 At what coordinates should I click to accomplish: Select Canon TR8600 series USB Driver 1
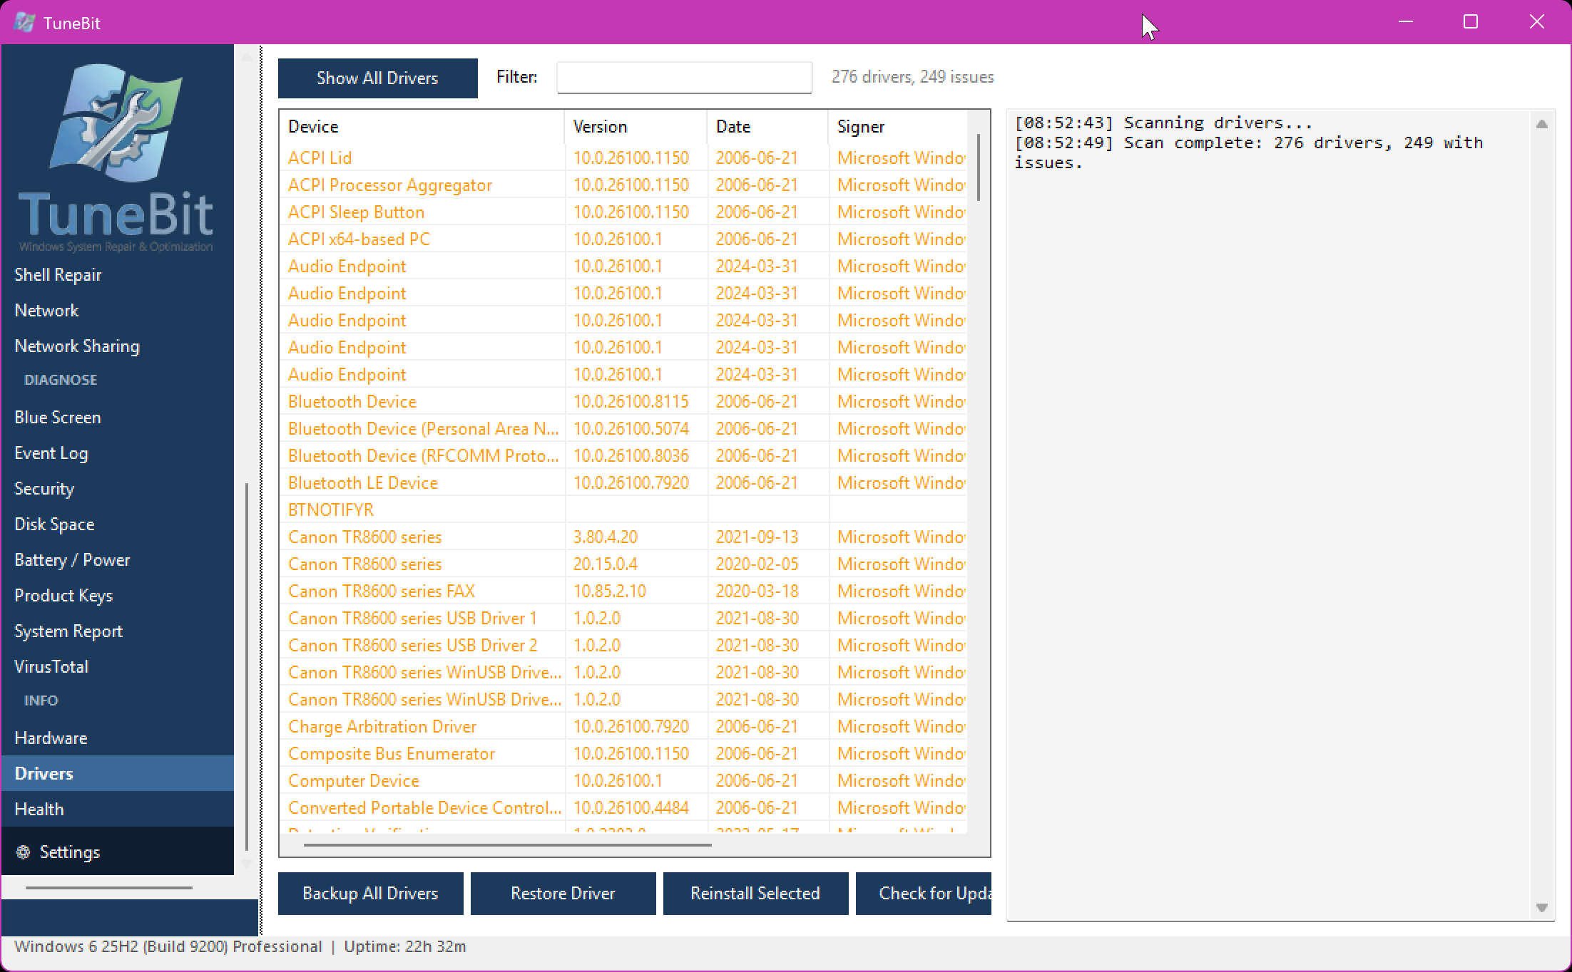pos(623,618)
